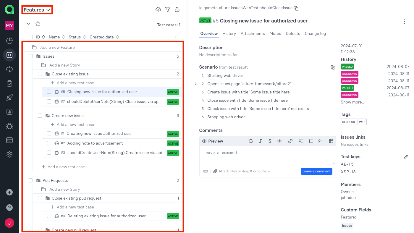The height and width of the screenshot is (233, 414).
Task: Switch to the Mutes tab
Action: tap(275, 33)
